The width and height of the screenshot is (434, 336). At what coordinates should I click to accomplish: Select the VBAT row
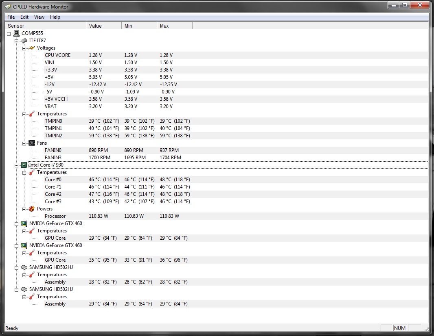[x=236, y=106]
